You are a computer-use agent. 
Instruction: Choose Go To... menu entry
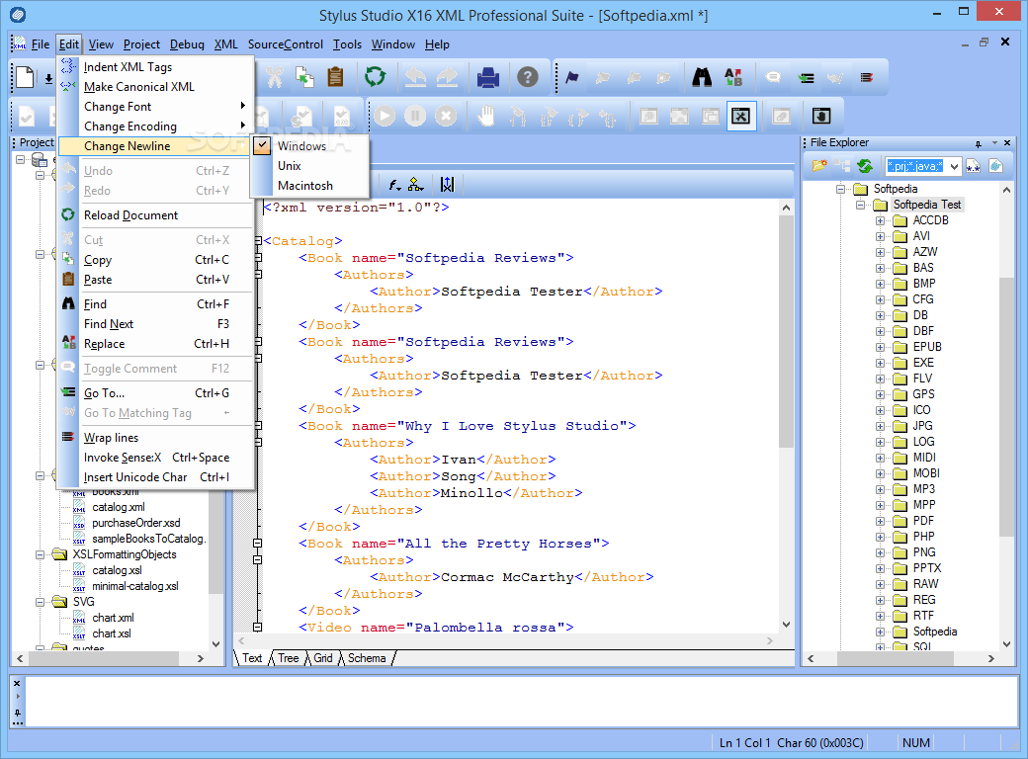pos(155,393)
